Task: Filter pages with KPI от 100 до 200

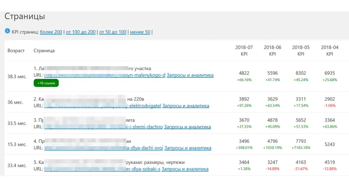Action: tap(81, 32)
